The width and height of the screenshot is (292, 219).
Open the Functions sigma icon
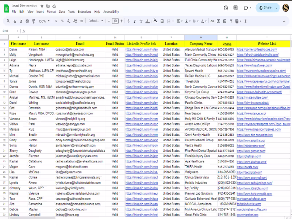click(245, 21)
